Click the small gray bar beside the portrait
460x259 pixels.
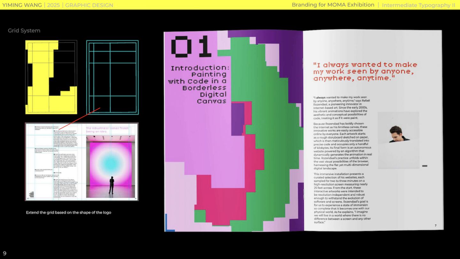pyautogui.click(x=425, y=166)
